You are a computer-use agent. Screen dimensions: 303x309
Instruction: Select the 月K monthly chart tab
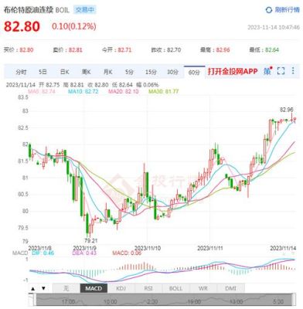107,72
